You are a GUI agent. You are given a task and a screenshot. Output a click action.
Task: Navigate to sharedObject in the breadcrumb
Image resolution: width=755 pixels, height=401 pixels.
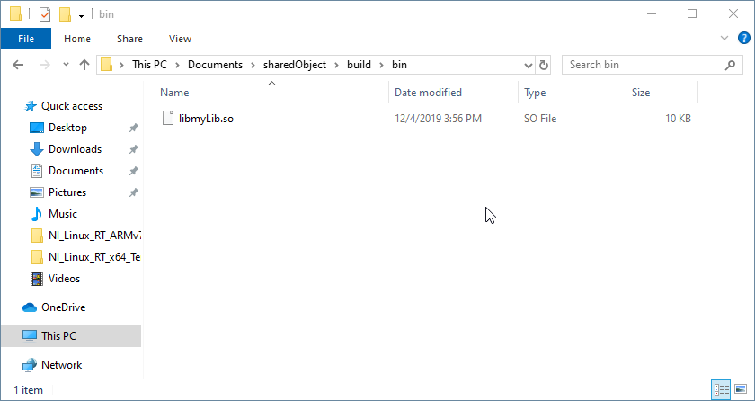click(294, 65)
